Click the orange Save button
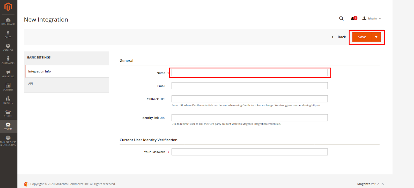 (x=362, y=37)
